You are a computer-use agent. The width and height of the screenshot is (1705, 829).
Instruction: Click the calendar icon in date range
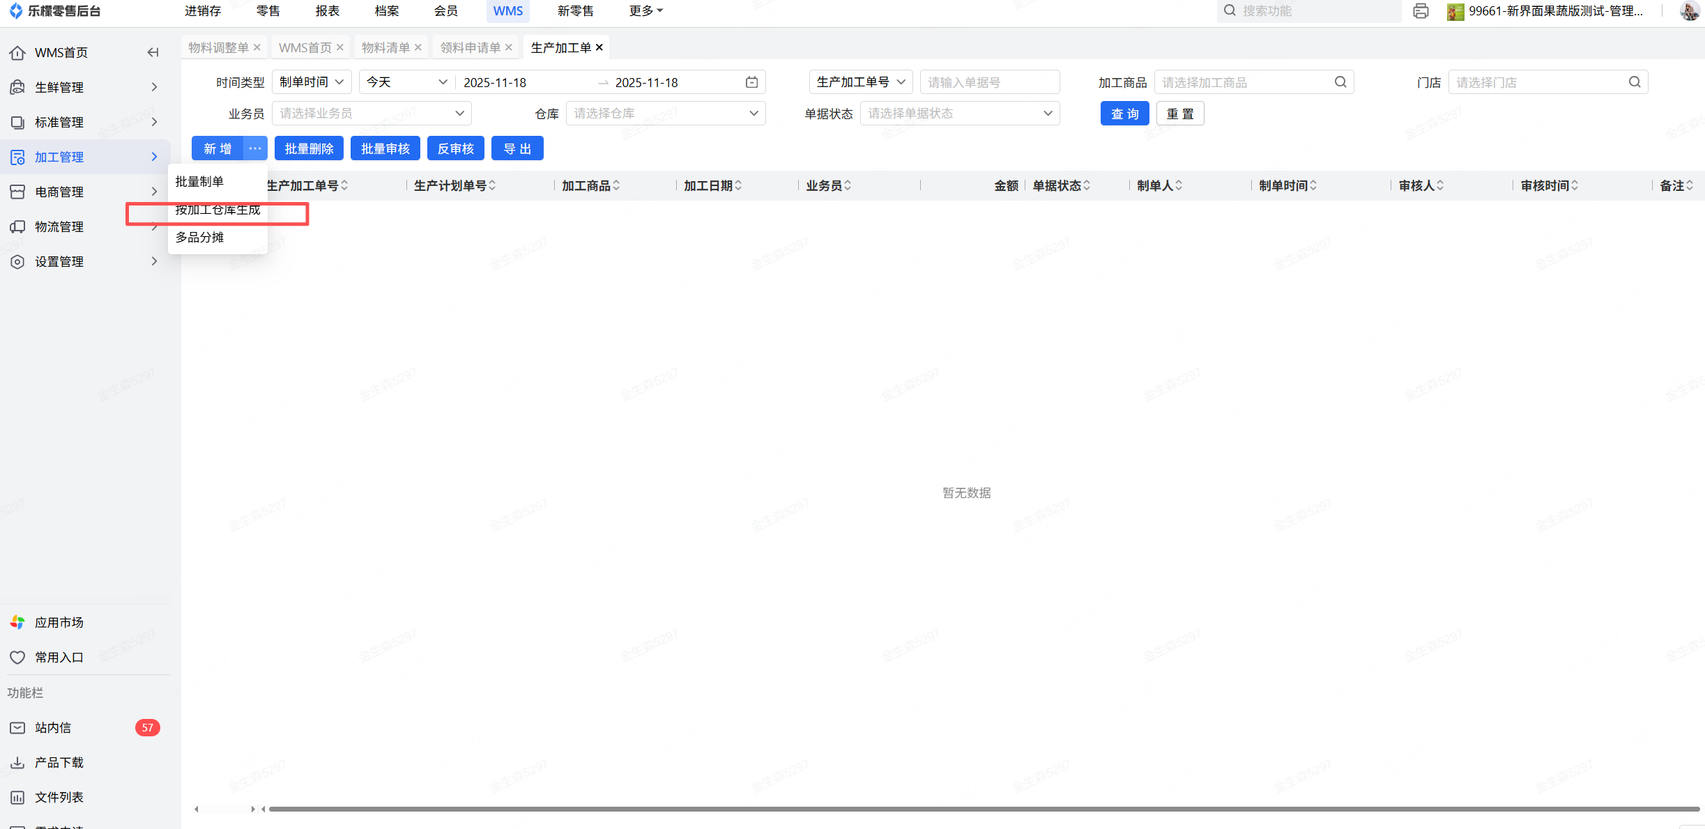(751, 82)
